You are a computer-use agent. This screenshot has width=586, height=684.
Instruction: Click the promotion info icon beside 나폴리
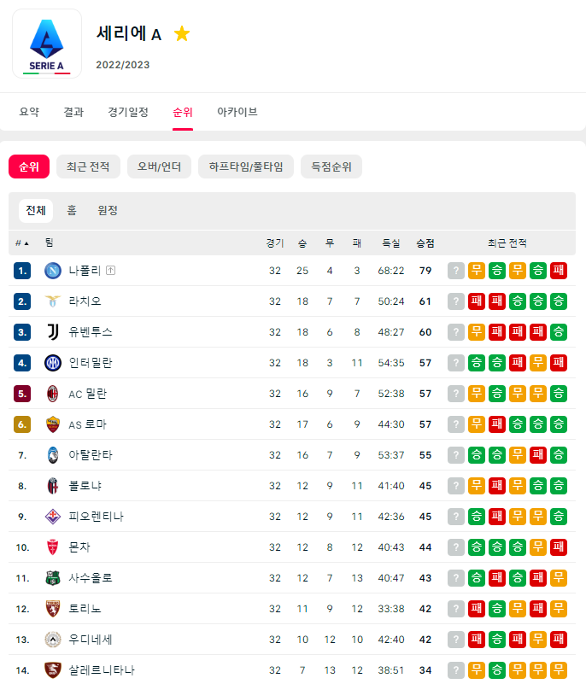[x=111, y=271]
